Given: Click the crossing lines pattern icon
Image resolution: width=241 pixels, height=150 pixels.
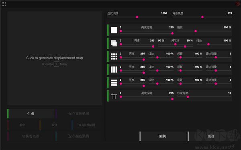Looking at the screenshot, I should [x=114, y=96].
